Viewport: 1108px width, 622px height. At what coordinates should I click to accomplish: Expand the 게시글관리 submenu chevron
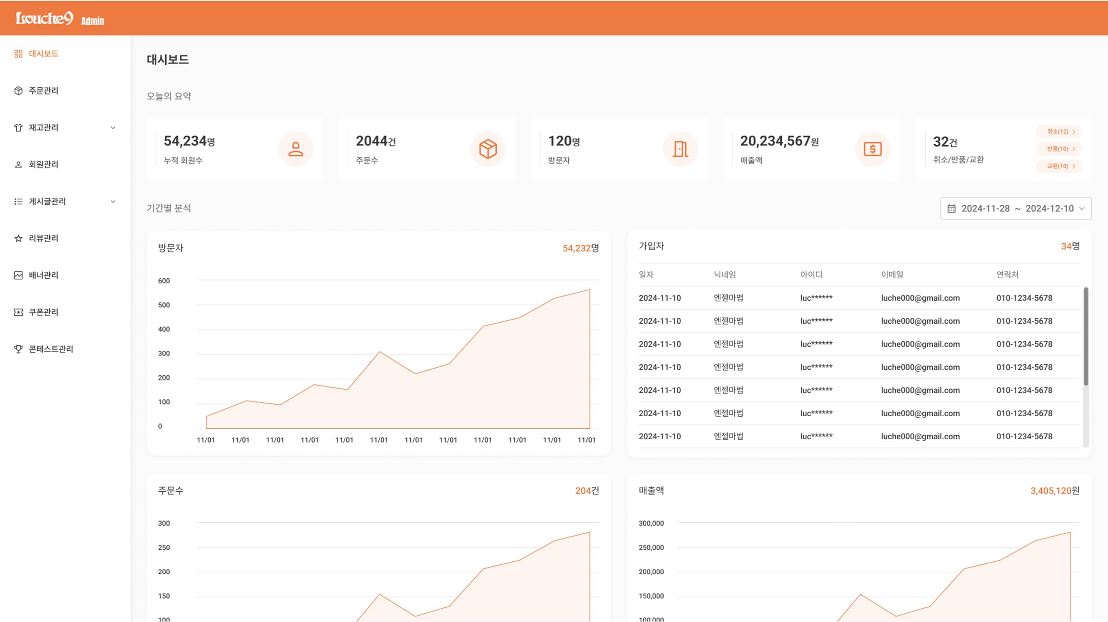113,201
